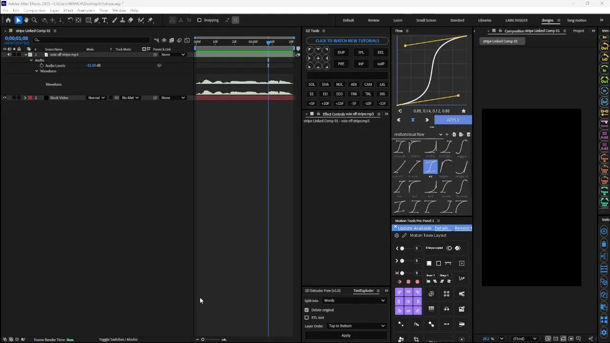
Task: Mute audio of voix off stripe.mp3 layer
Action: click(9, 54)
